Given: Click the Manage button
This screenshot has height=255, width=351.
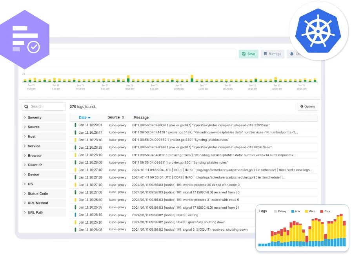Looking at the screenshot, I should pyautogui.click(x=272, y=54).
